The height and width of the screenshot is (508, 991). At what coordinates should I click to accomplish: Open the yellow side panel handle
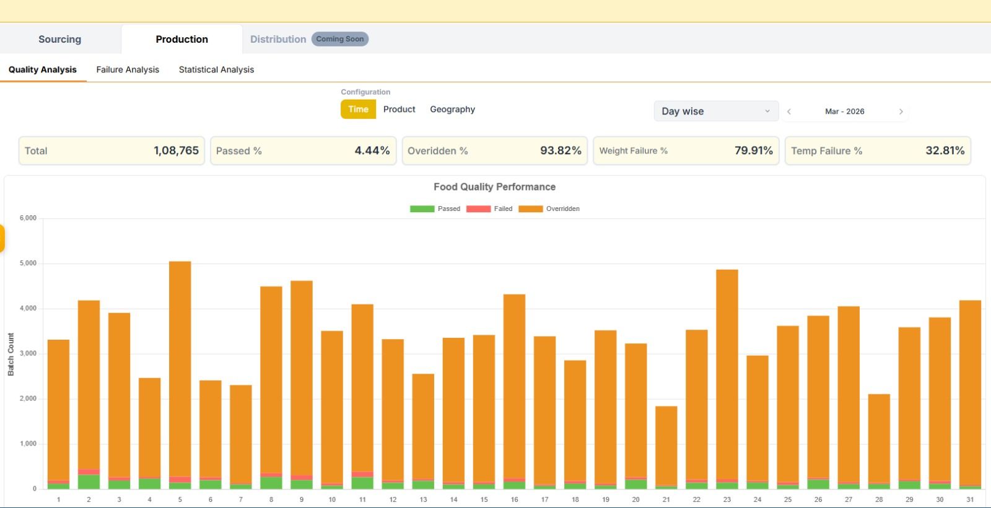(x=2, y=239)
